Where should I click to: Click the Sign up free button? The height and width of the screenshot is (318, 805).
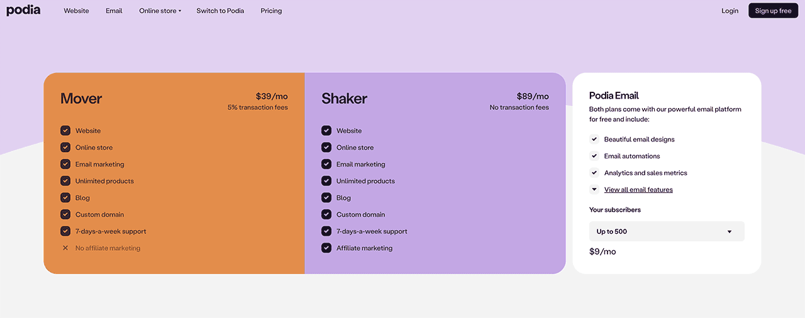pyautogui.click(x=773, y=11)
